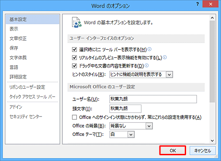The image size is (221, 161).
Task: Click the ユーザー名 input field
Action: [x=153, y=99]
